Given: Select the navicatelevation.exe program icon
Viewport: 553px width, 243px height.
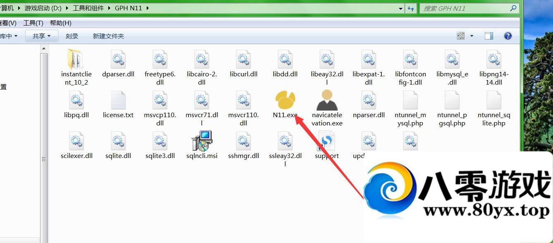Looking at the screenshot, I should pos(327,100).
